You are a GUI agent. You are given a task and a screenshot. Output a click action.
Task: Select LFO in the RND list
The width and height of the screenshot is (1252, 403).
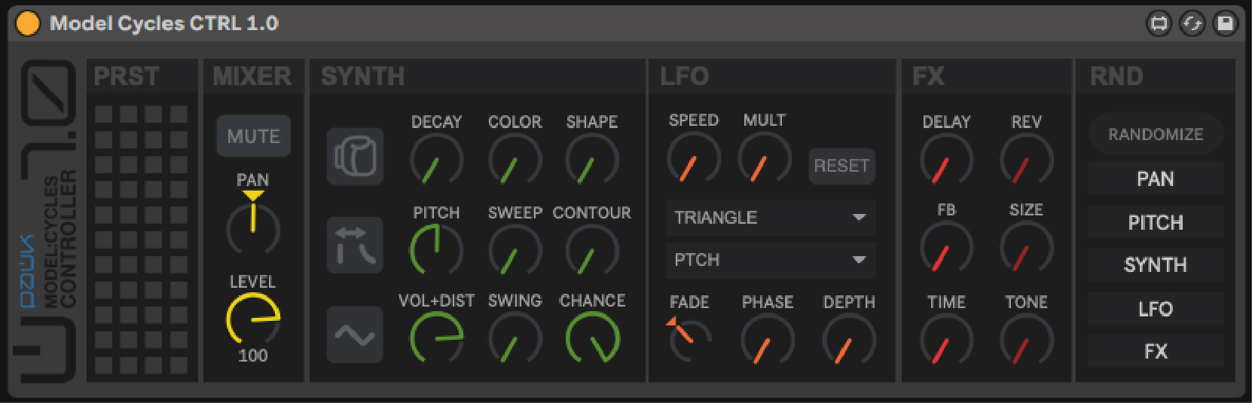click(1156, 309)
